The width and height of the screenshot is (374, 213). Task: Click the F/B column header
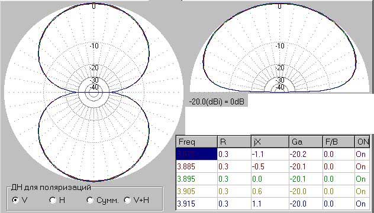[338, 142]
